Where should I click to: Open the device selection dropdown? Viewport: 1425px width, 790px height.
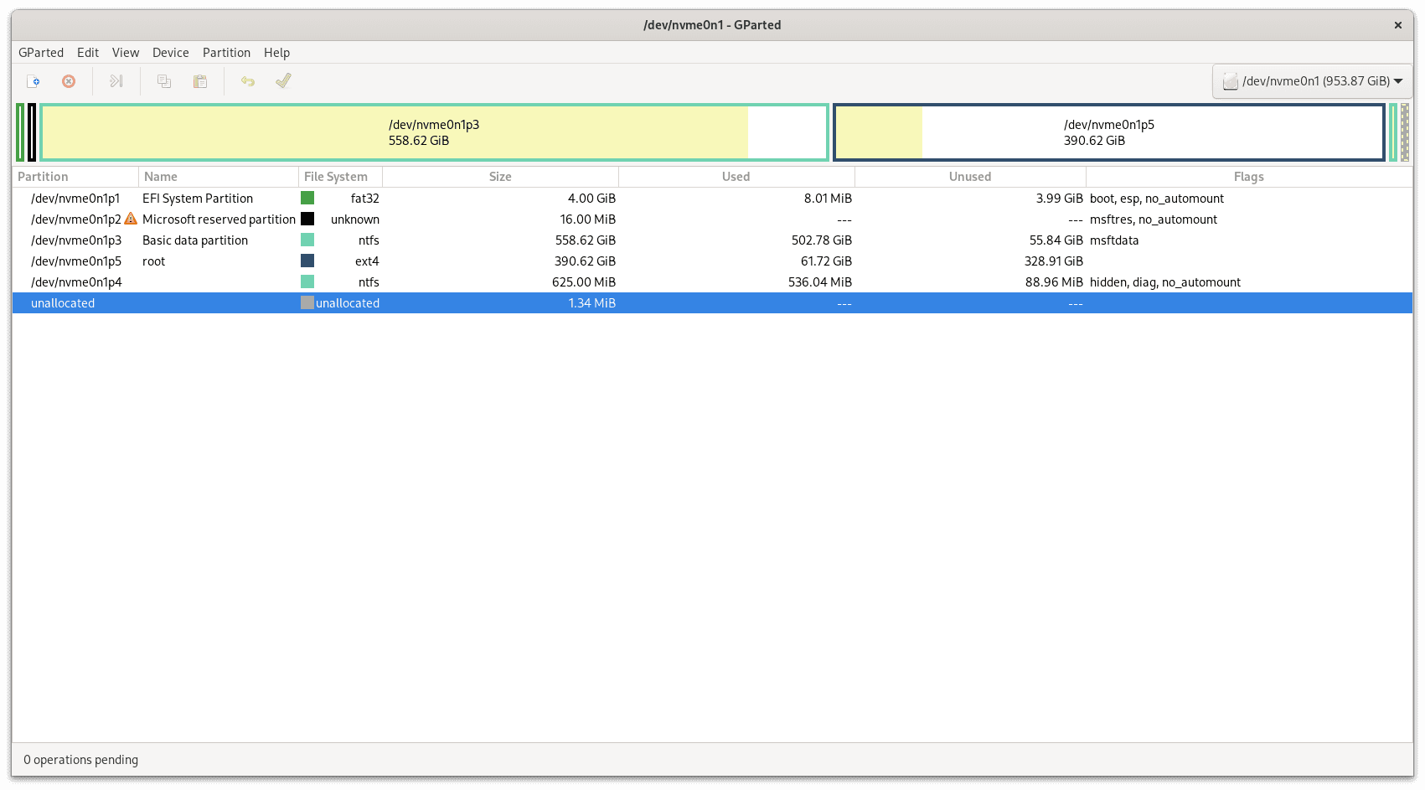tap(1311, 80)
